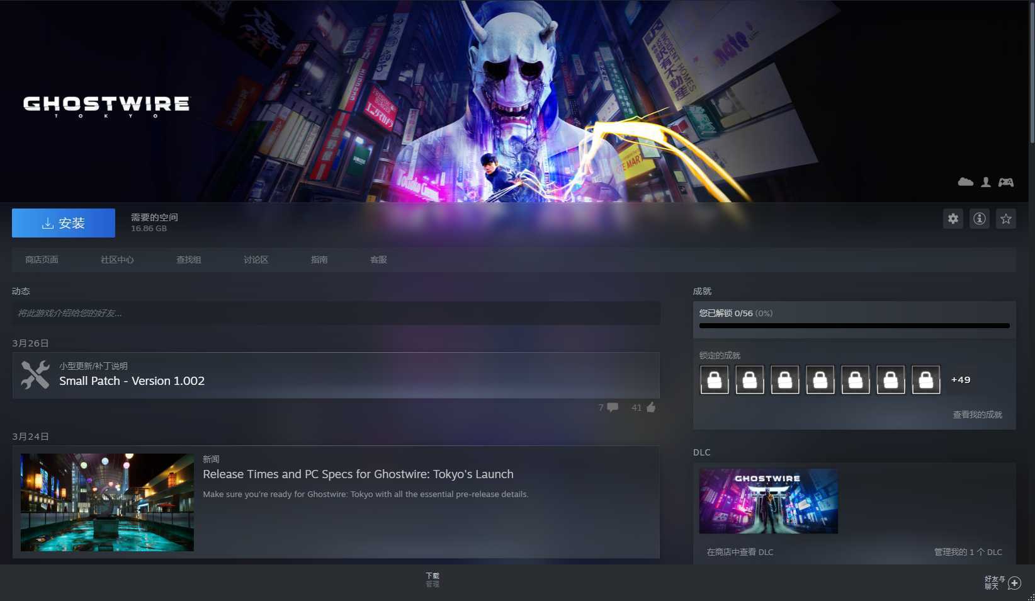Open the 客服 tab
The height and width of the screenshot is (601, 1035).
378,260
